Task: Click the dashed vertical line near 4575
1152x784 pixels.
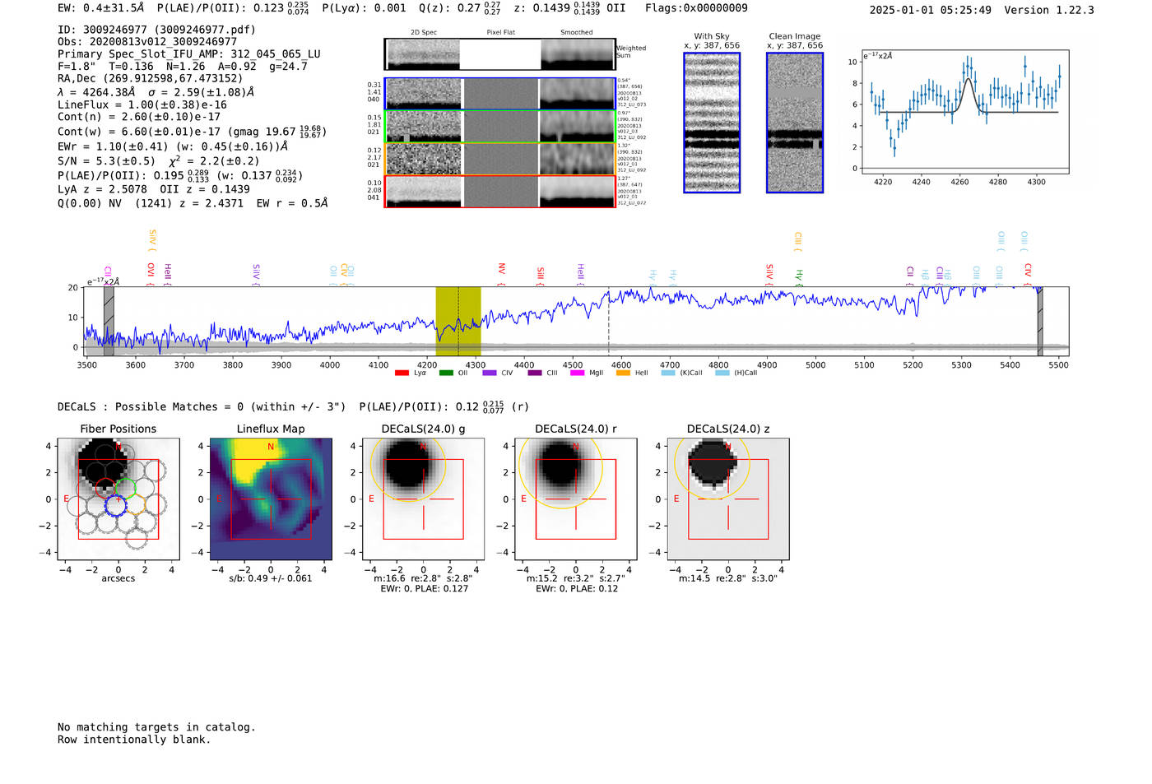Action: point(609,321)
